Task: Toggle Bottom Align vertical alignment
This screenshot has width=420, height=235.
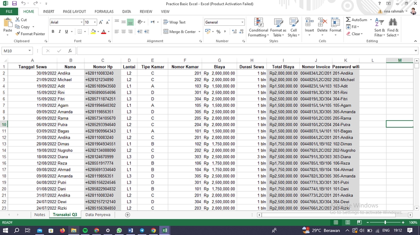Action: [130, 22]
